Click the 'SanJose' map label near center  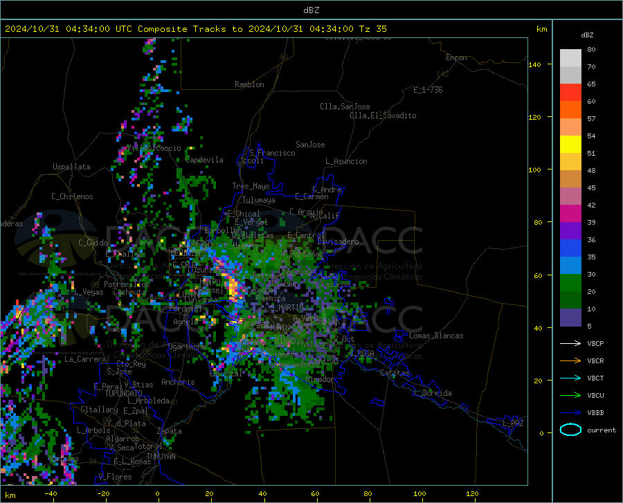(310, 145)
